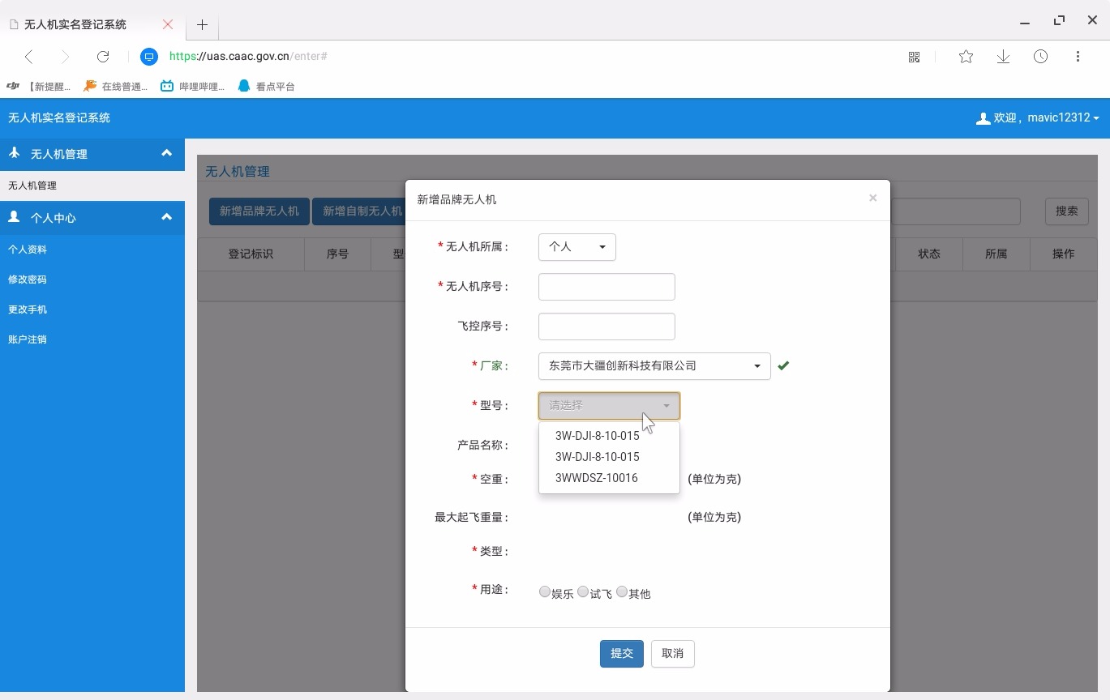This screenshot has height=700, width=1110.
Task: Click the user avatar icon near 欢迎
Action: tap(983, 118)
